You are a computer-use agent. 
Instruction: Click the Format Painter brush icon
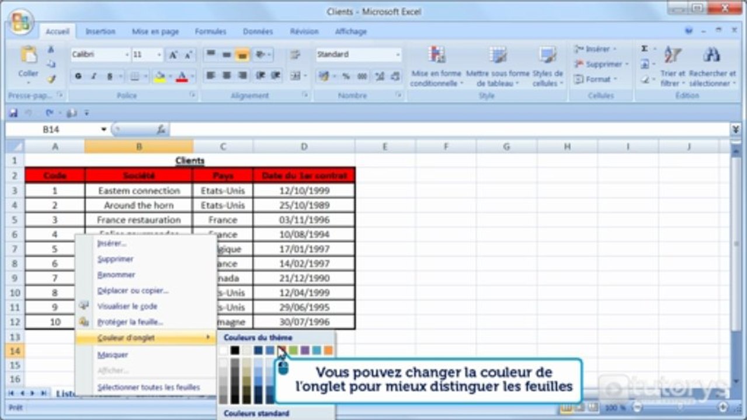[x=51, y=79]
